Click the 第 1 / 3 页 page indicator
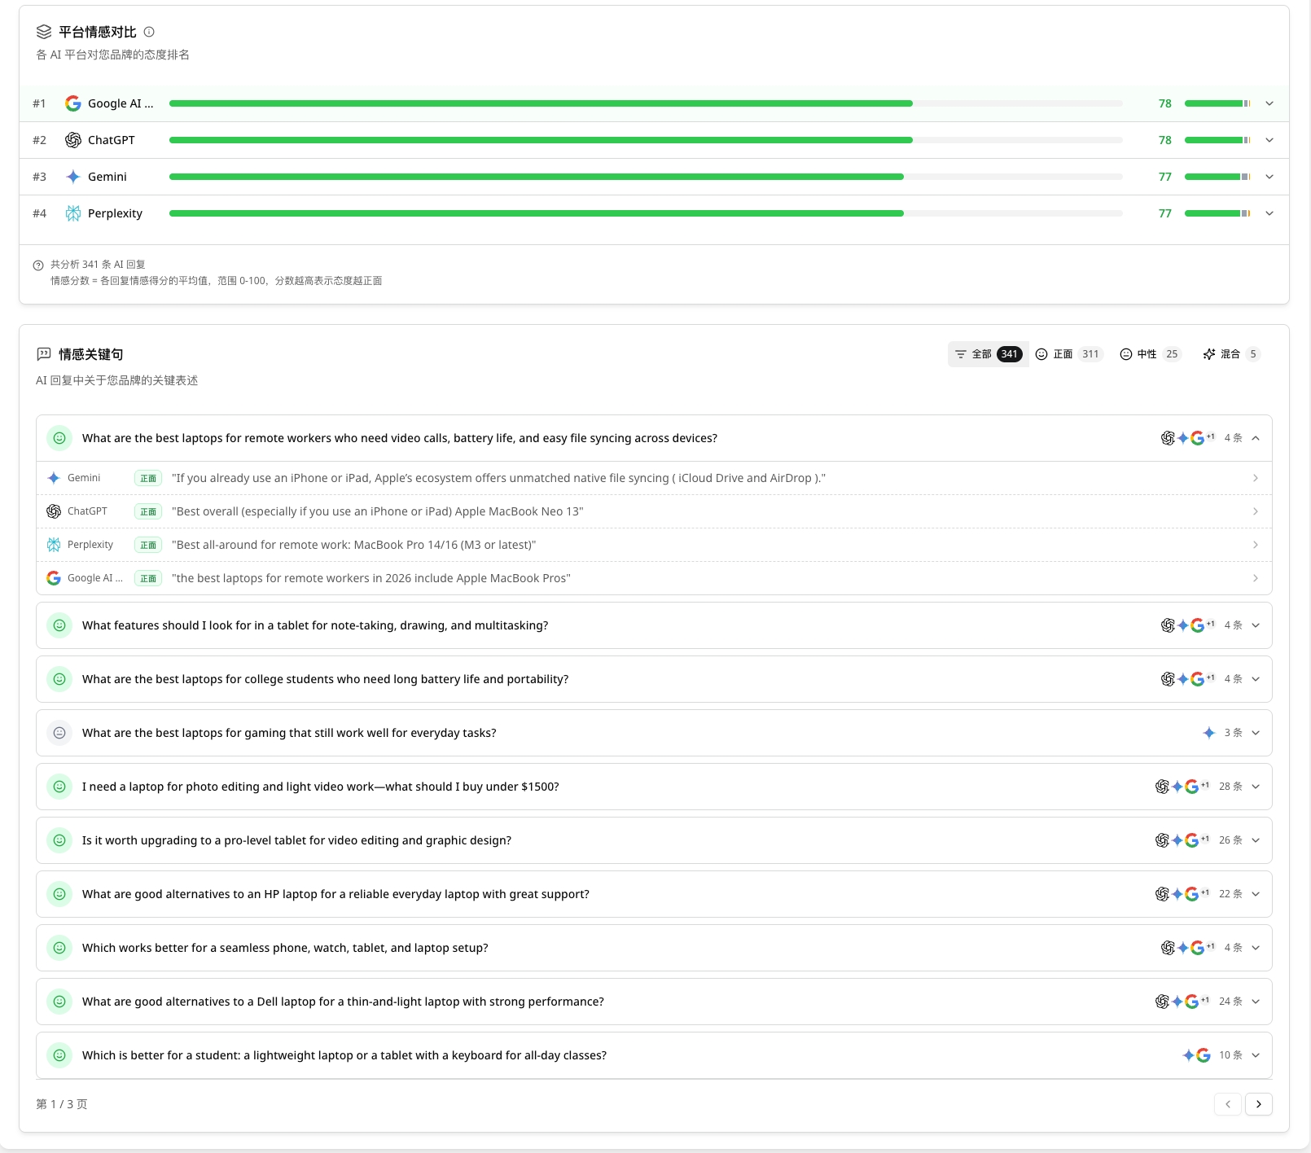 coord(62,1104)
